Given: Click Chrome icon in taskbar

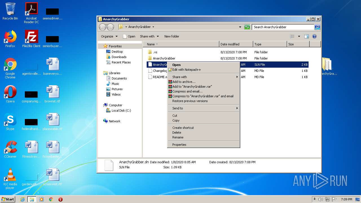Looking at the screenshot, I should click(x=51, y=199).
